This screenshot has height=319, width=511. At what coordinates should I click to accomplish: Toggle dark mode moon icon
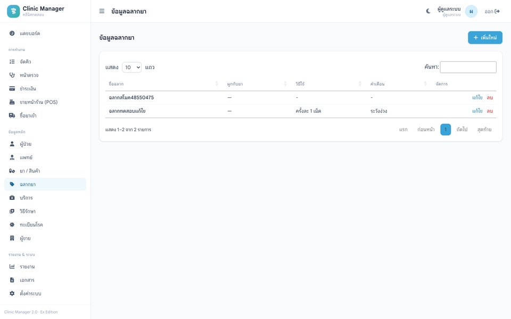(x=428, y=11)
